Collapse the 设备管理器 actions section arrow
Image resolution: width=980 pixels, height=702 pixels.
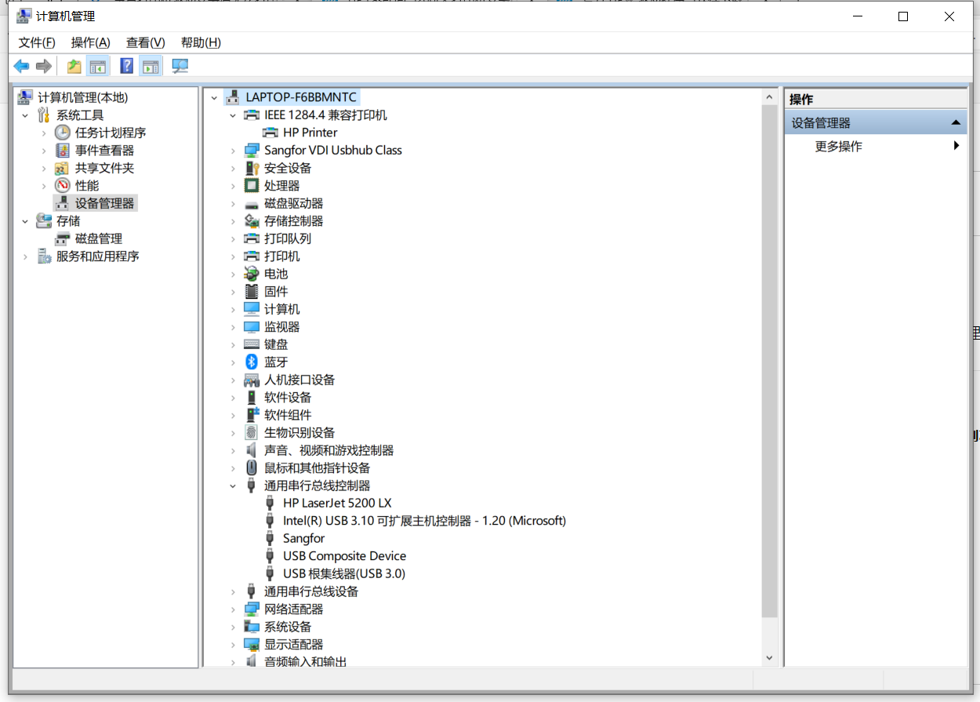tap(955, 123)
